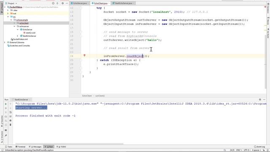Toggle Soft-Wrap in the Run console
The width and height of the screenshot is (270, 152).
(10, 112)
